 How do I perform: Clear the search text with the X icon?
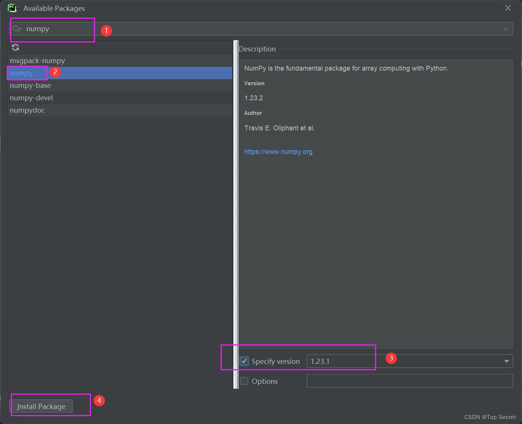point(505,29)
